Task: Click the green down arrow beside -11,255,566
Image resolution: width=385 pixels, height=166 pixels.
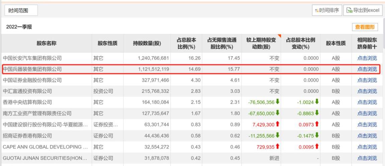Action: pos(277,135)
